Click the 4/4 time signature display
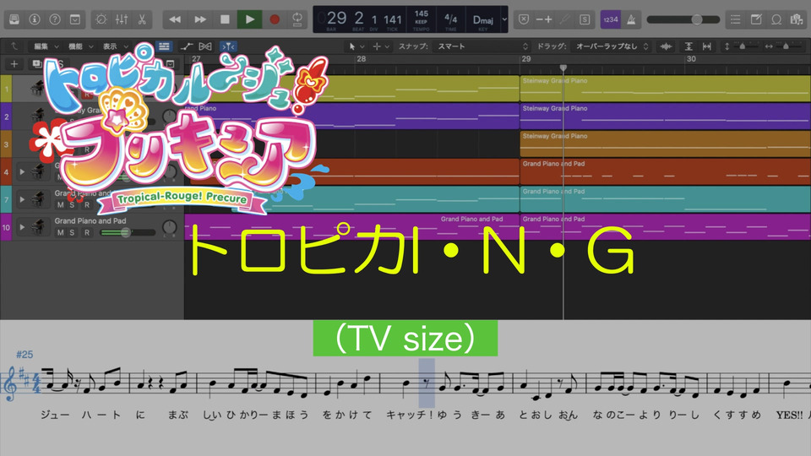The width and height of the screenshot is (811, 456). tap(450, 19)
